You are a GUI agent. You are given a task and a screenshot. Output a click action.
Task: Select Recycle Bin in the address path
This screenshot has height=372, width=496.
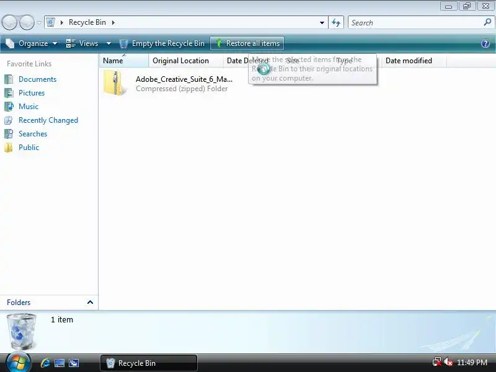(87, 22)
